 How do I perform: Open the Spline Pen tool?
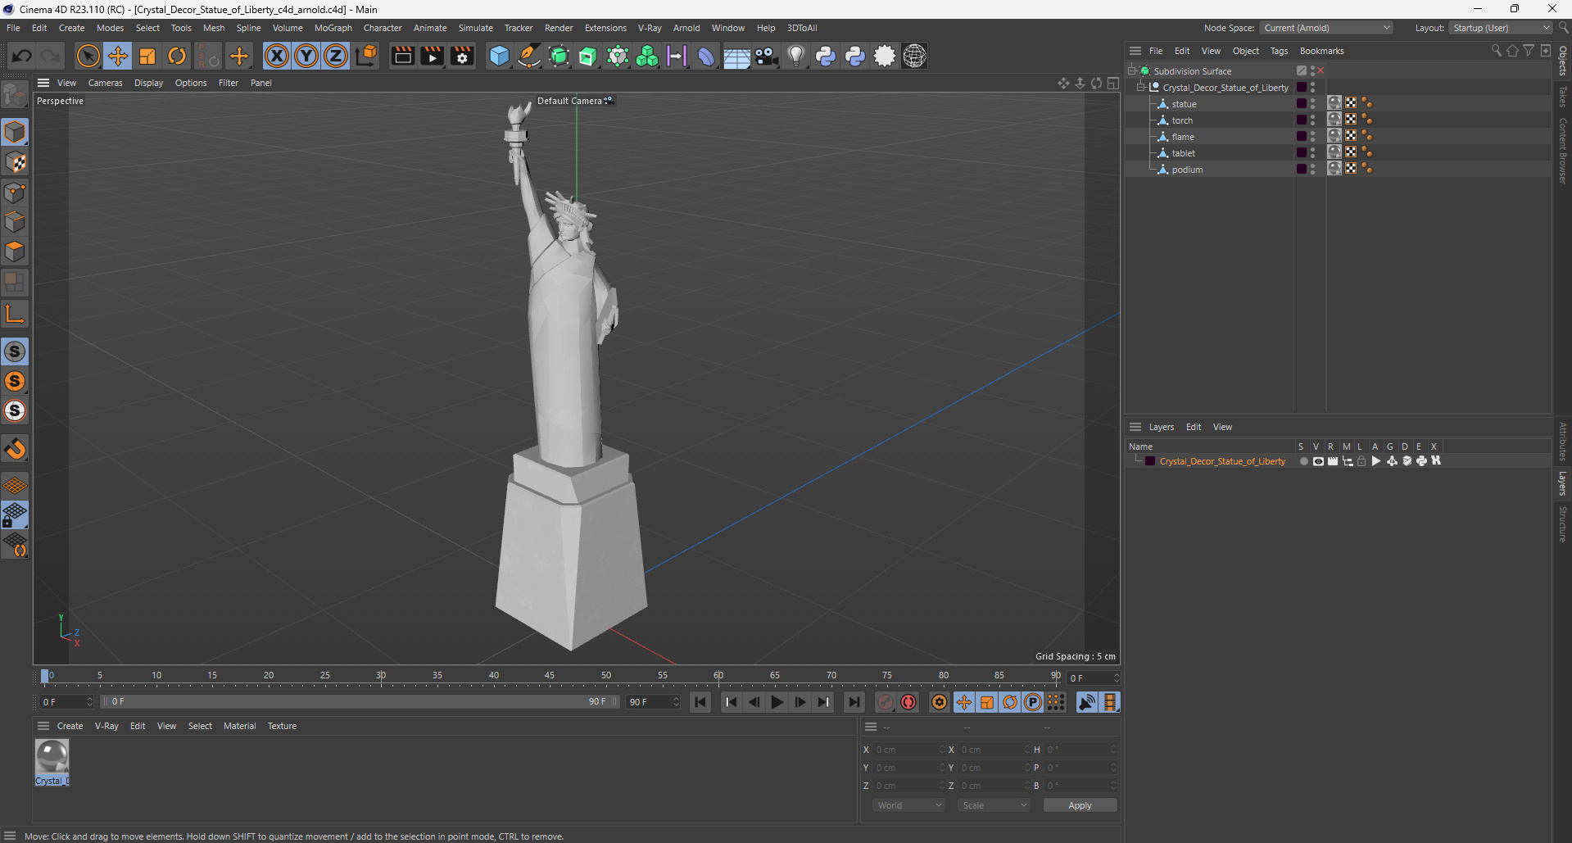tap(529, 56)
